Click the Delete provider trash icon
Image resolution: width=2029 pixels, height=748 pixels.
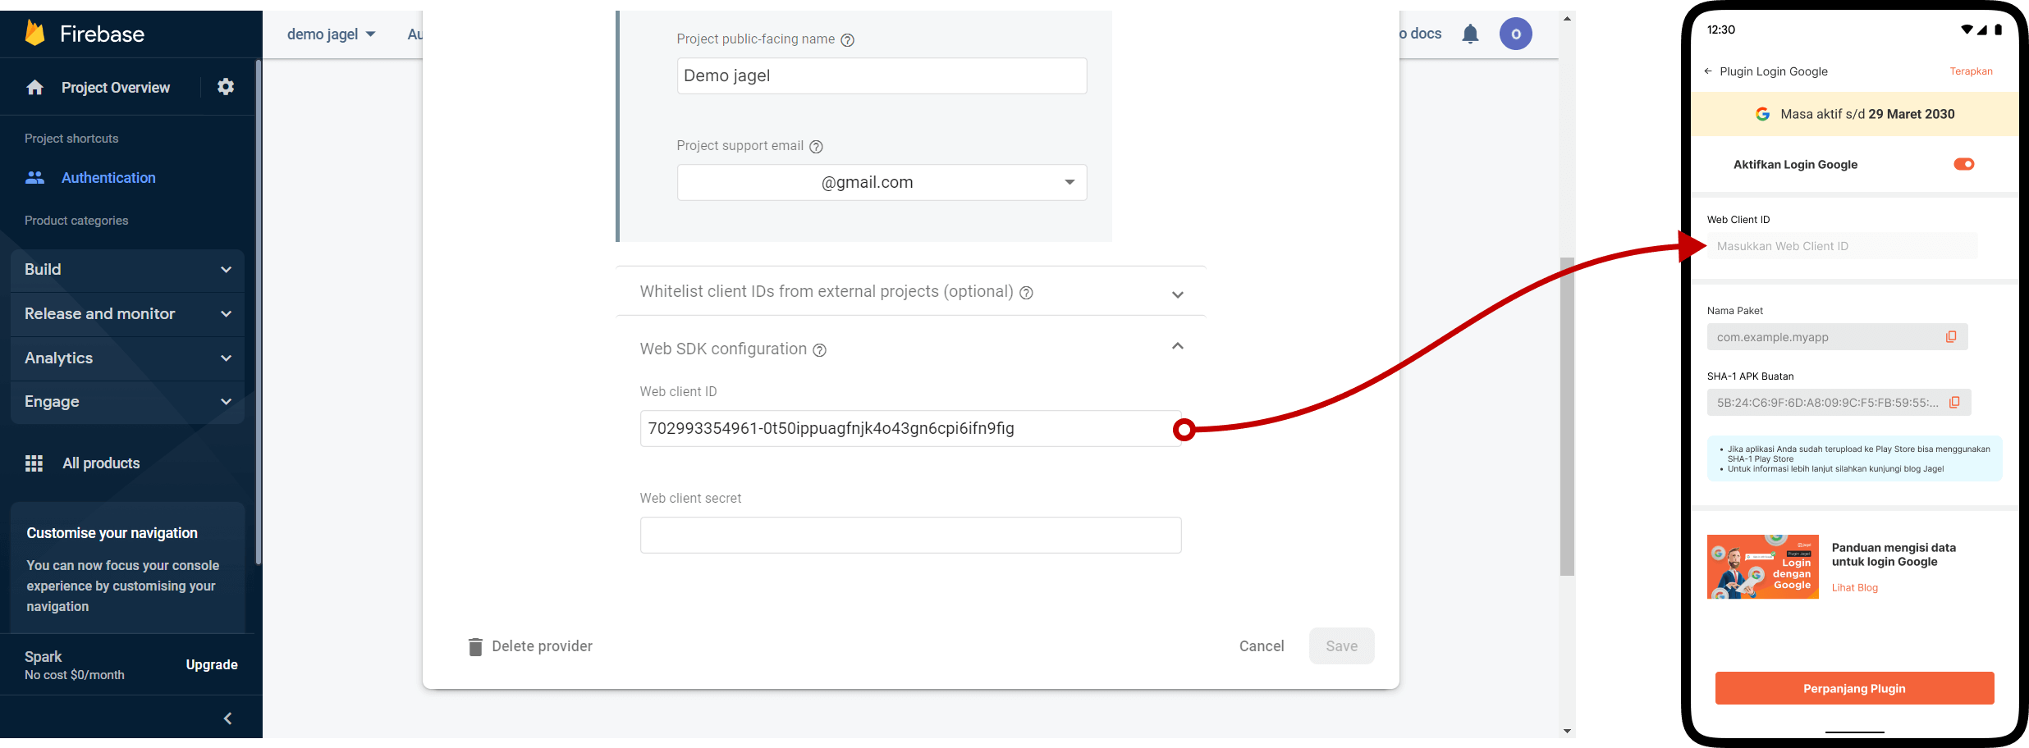[476, 646]
